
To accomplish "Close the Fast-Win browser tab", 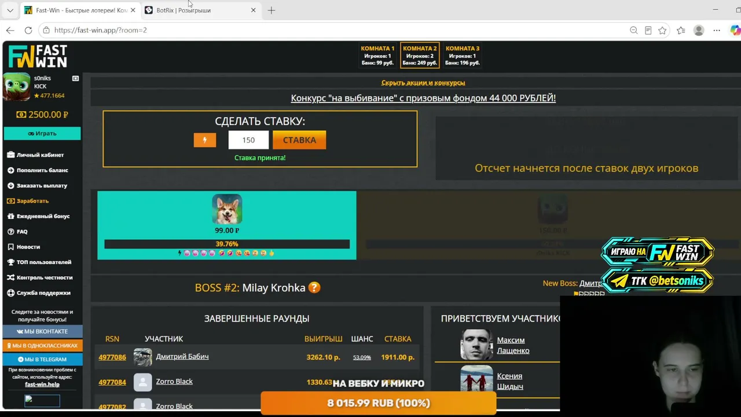I will (133, 10).
